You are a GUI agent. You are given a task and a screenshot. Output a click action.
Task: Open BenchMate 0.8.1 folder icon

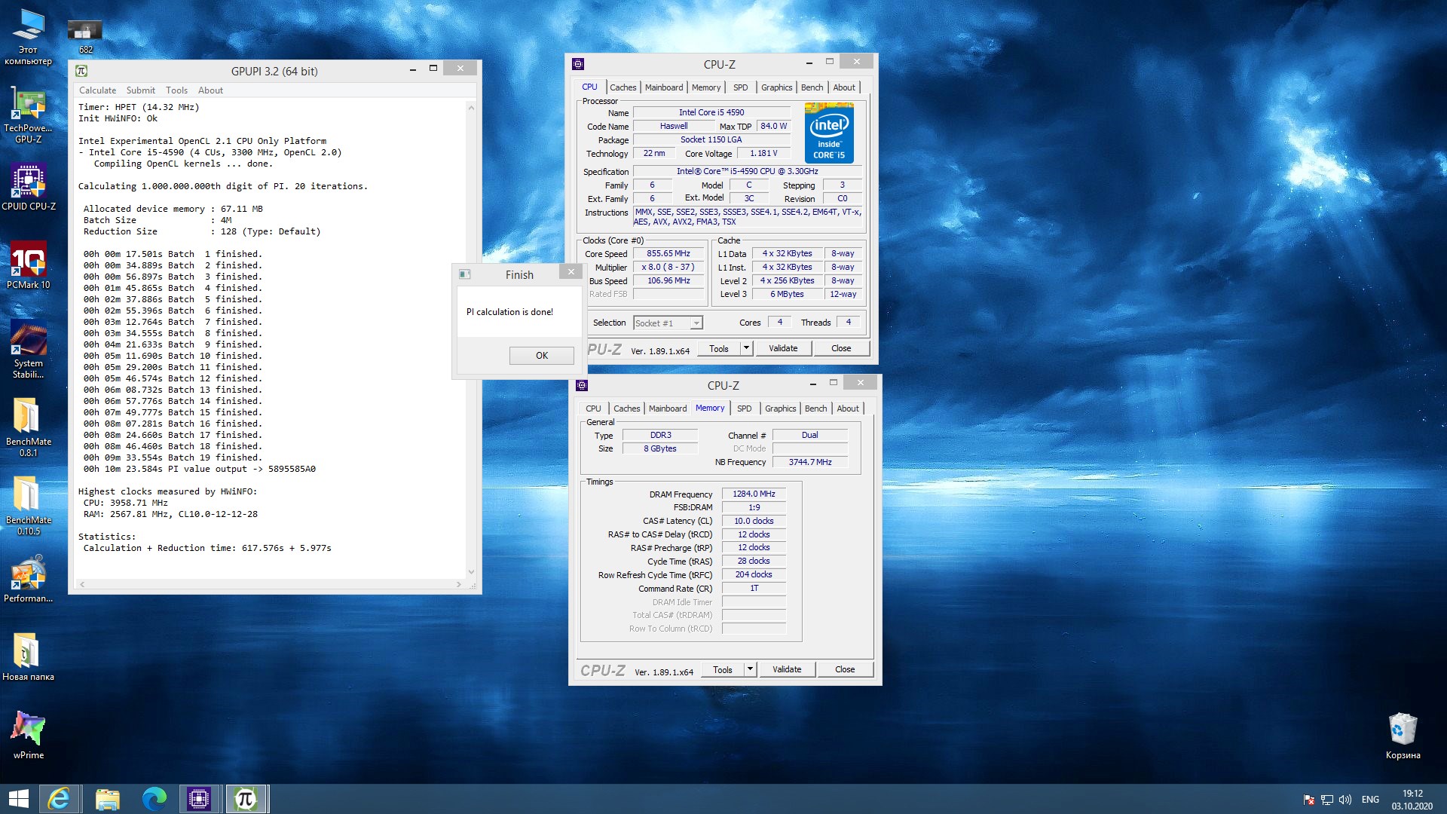coord(28,427)
